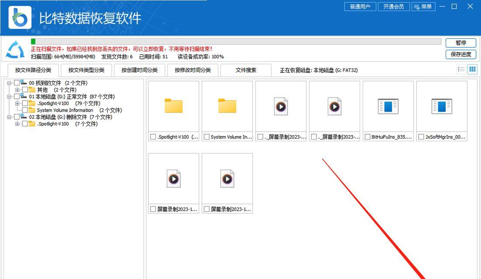Click status text 发现文件数: 6
This screenshot has height=279, width=481.
pyautogui.click(x=117, y=57)
